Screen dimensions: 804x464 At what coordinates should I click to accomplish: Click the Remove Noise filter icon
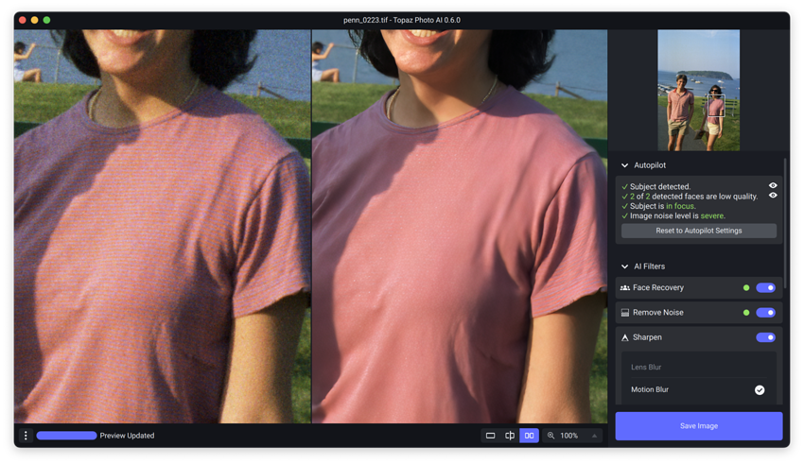point(625,312)
